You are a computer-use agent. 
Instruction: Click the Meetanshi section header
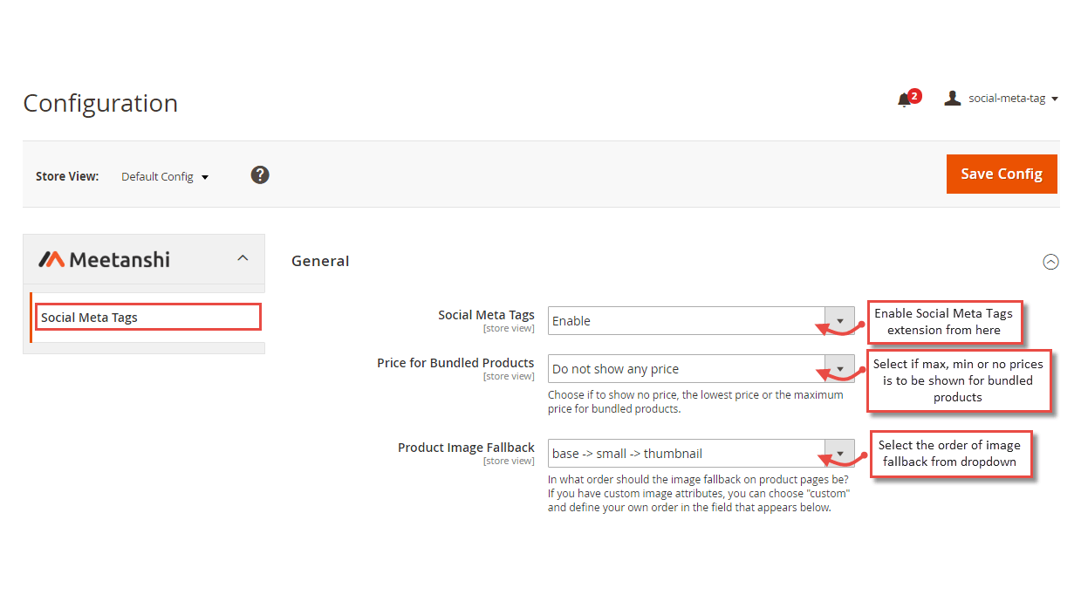[x=122, y=258]
